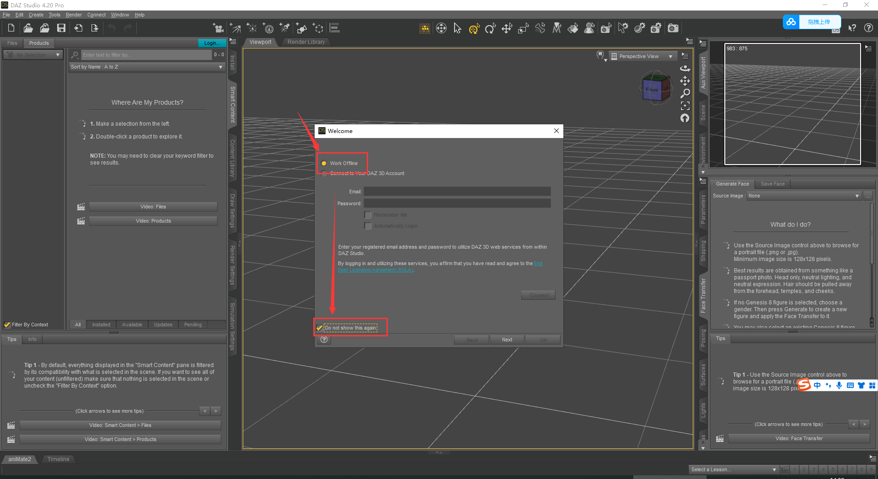Image resolution: width=878 pixels, height=479 pixels.
Task: Switch to the Save Face tab
Action: (x=772, y=184)
